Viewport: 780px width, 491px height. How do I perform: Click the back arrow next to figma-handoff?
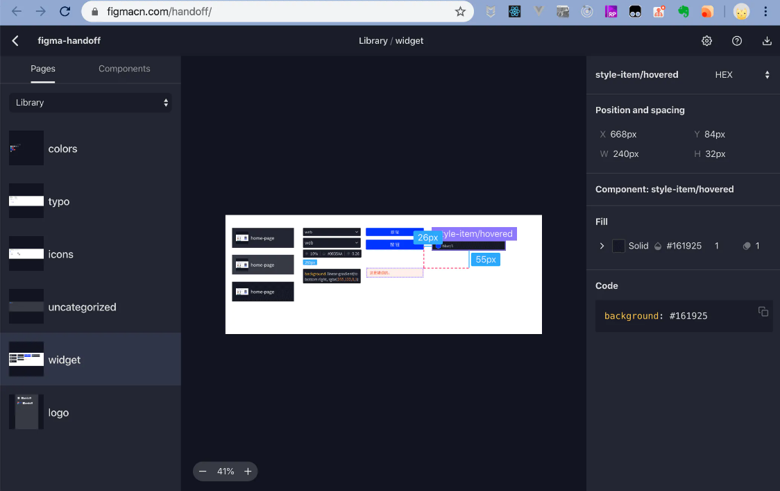pos(15,41)
